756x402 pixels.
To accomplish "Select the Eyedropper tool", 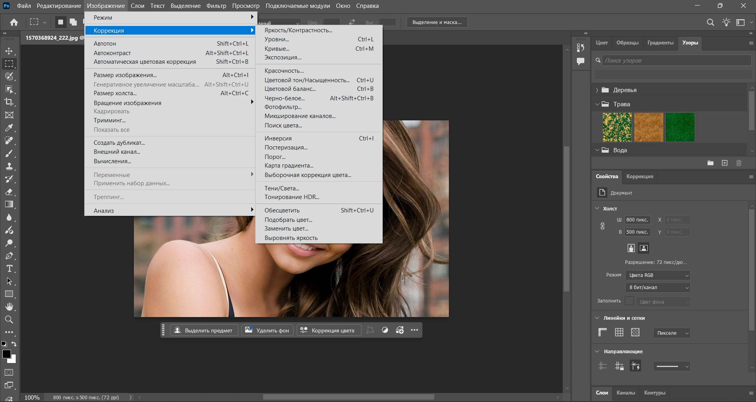I will click(9, 128).
